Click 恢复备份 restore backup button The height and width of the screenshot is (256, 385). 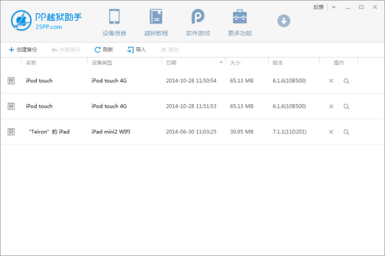(x=65, y=50)
